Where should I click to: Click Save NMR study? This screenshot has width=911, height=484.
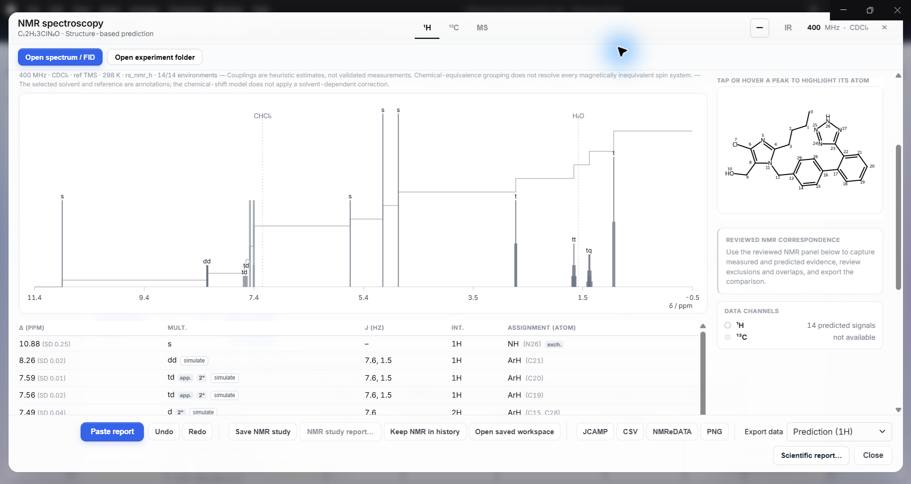[x=263, y=431]
